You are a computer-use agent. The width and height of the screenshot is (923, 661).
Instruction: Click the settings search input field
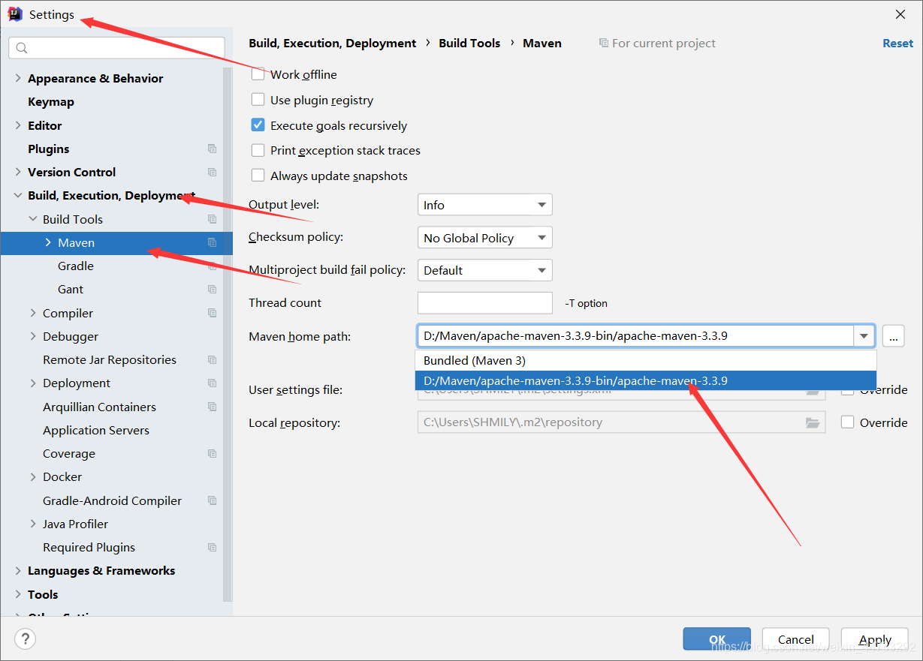(x=116, y=48)
